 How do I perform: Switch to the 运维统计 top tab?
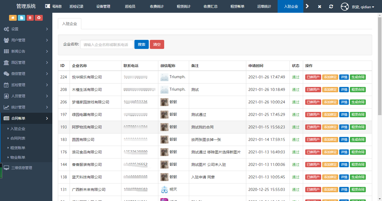coord(264,6)
